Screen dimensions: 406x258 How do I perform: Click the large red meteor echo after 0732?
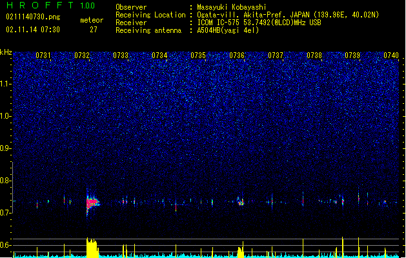click(92, 203)
